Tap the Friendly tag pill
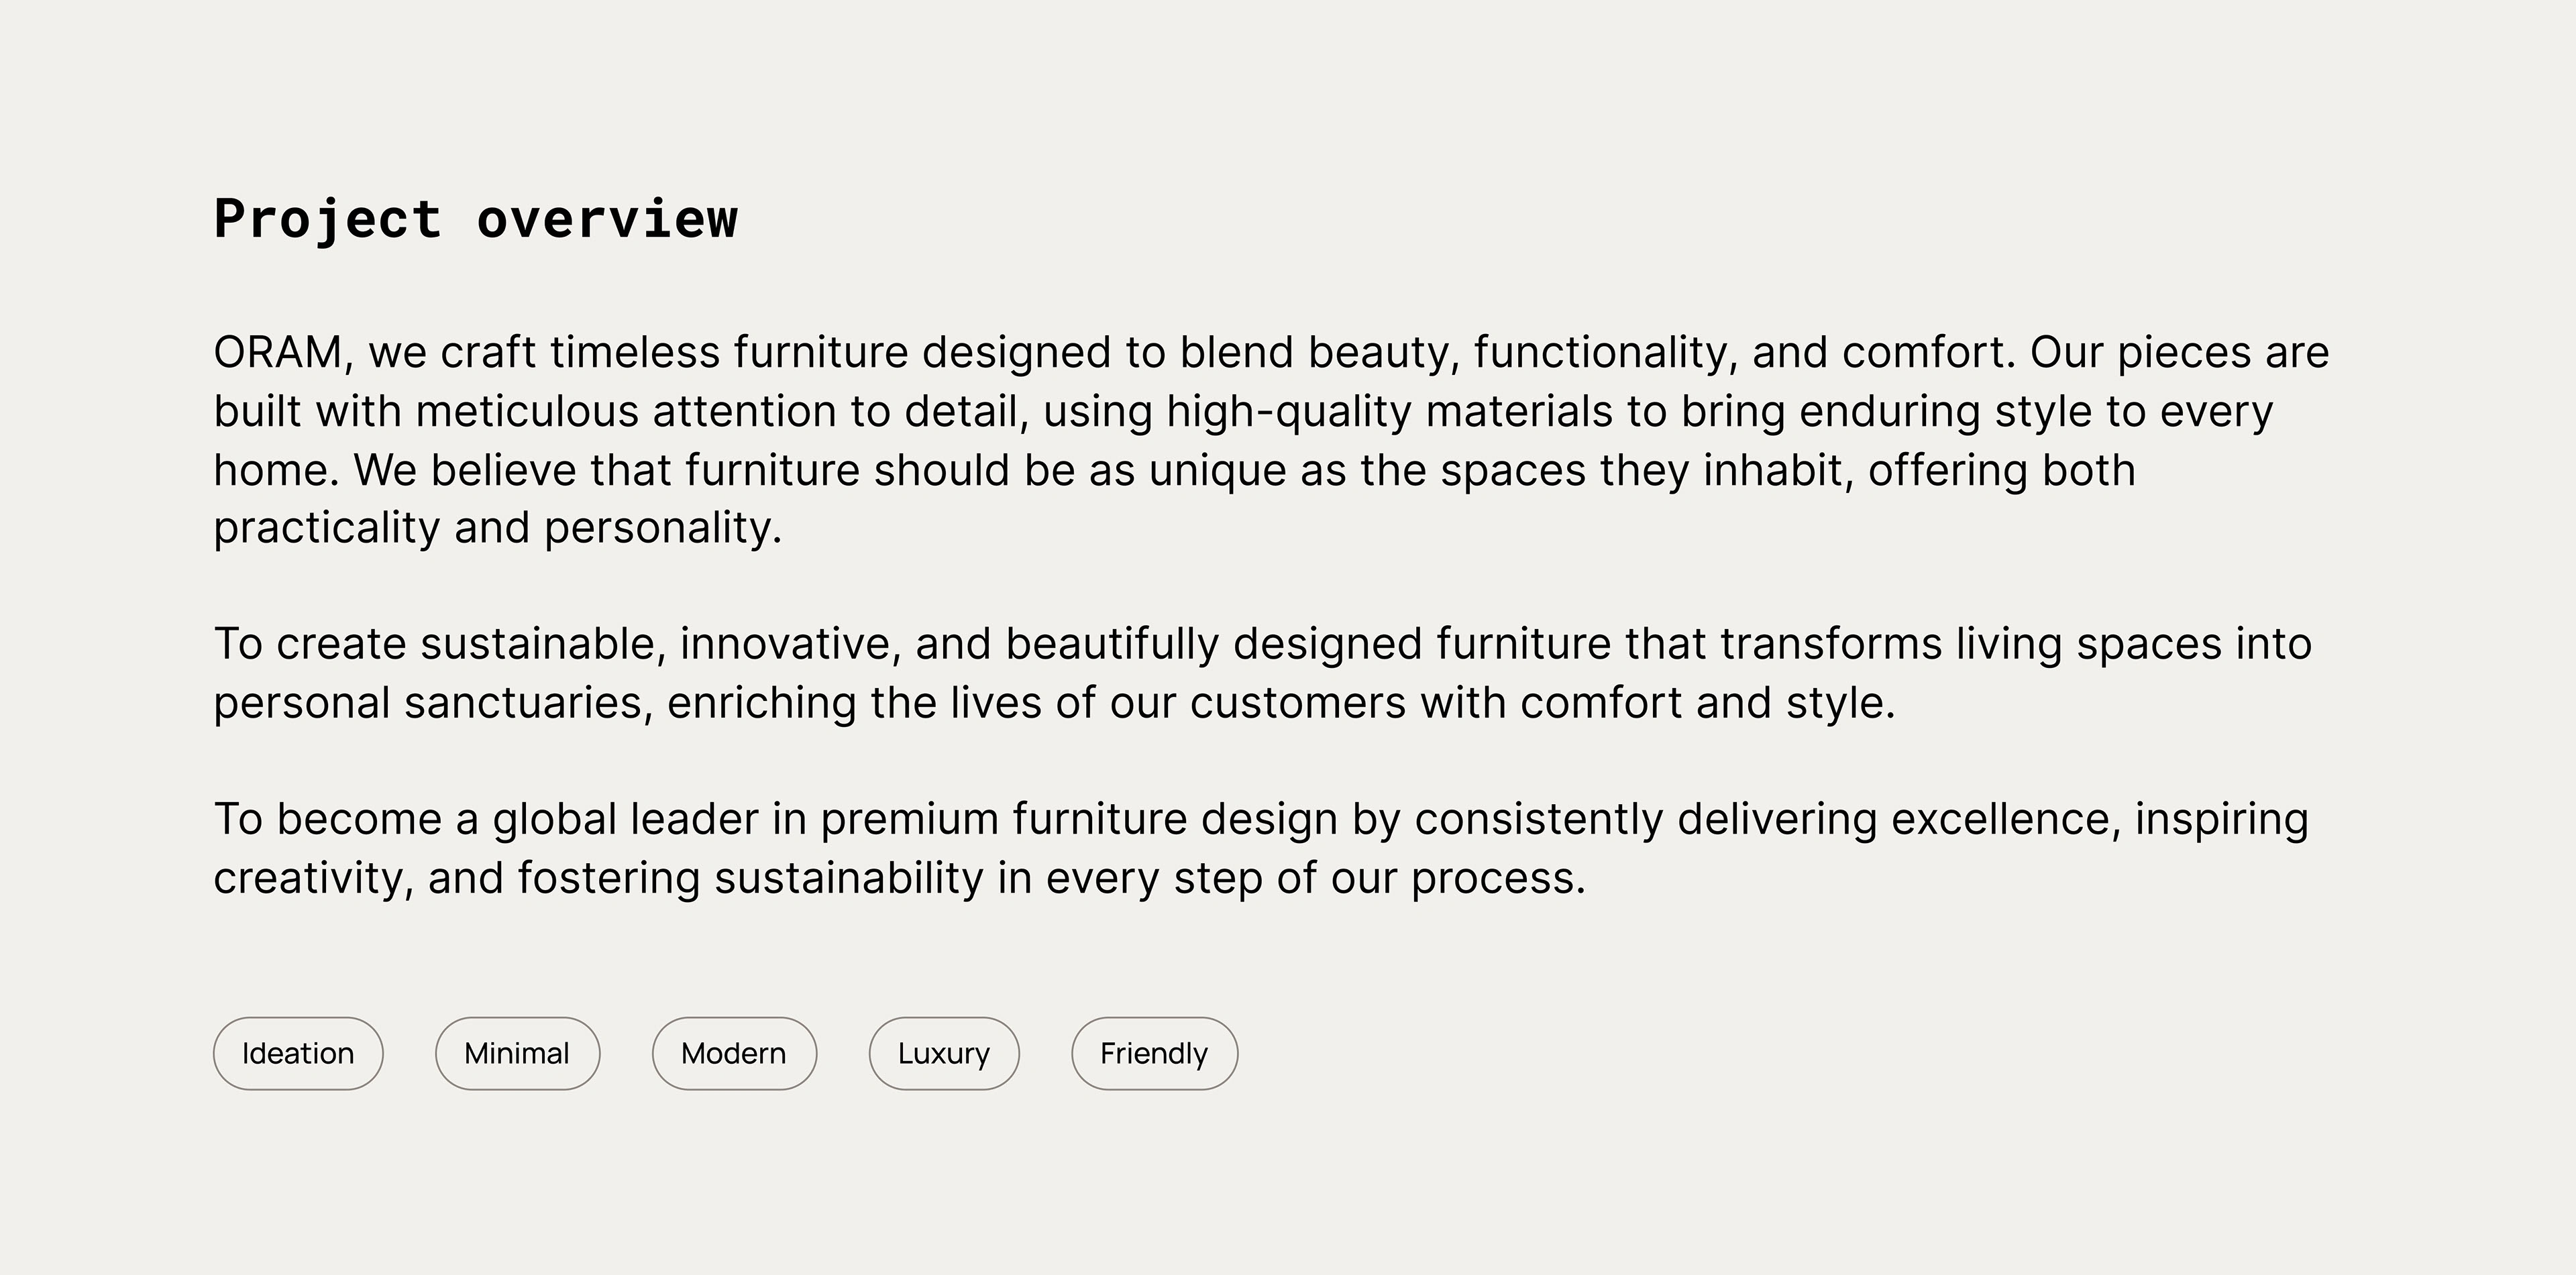Viewport: 2576px width, 1275px height. point(1154,1053)
